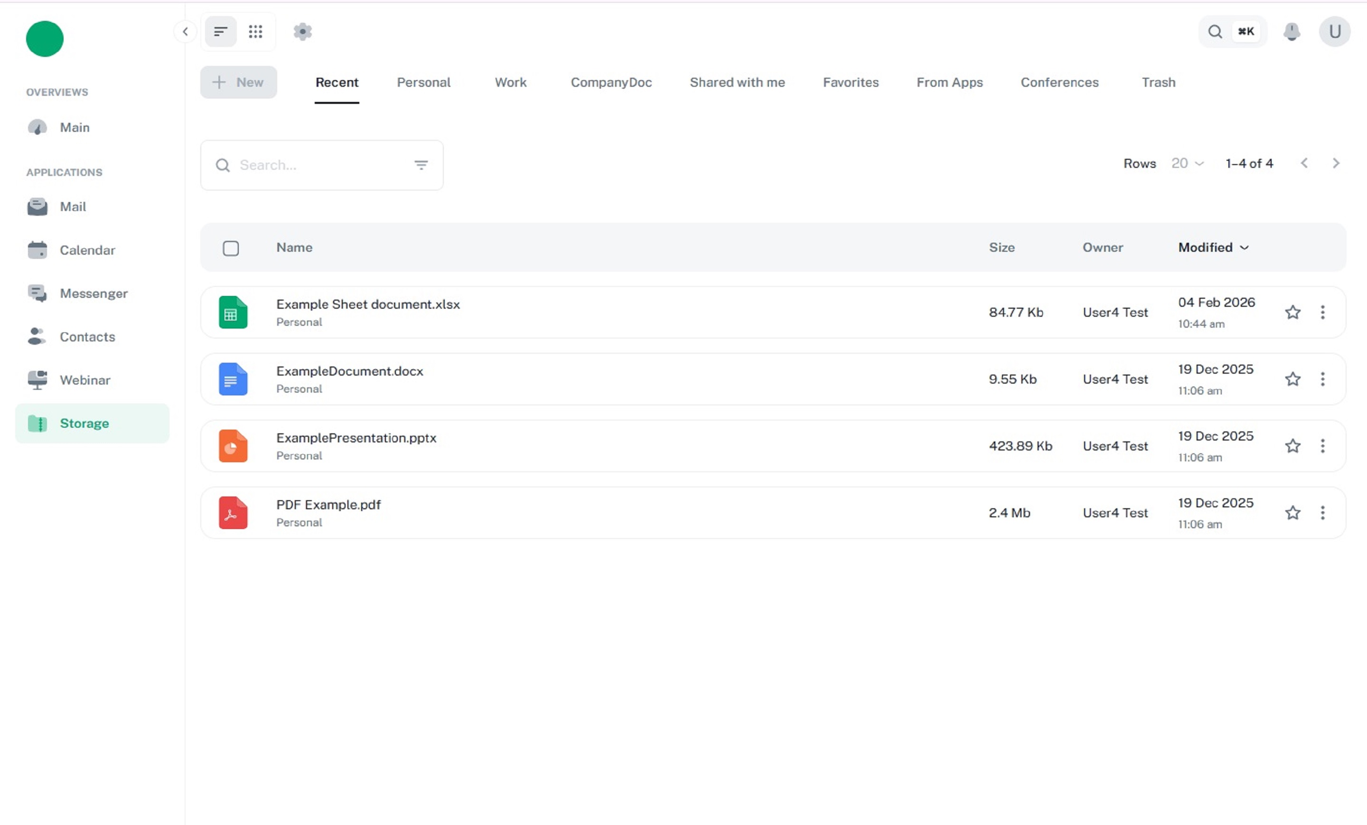Sort files by Owner column

(x=1103, y=247)
